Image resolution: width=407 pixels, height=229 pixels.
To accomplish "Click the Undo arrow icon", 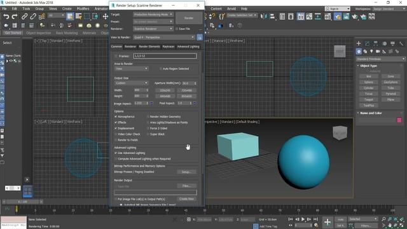I will [x=6, y=17].
